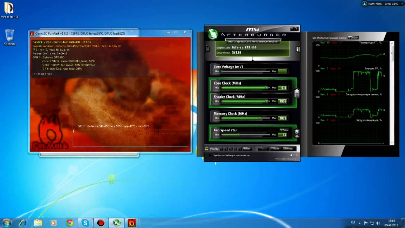405x228 pixels.
Task: Click the Memory Clock value field 2059
Action: (x=283, y=118)
